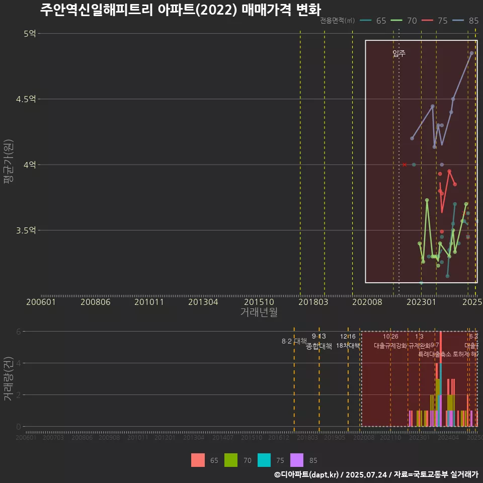
Task: Click the '자료=국토교통부 실거래가' credit text
Action: point(436,474)
